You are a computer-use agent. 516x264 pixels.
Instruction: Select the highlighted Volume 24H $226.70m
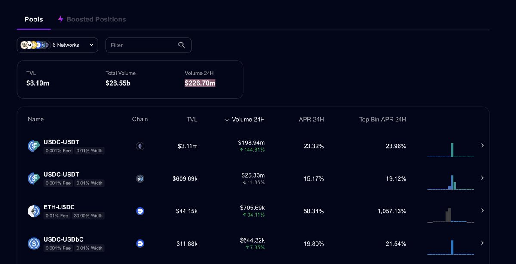200,83
